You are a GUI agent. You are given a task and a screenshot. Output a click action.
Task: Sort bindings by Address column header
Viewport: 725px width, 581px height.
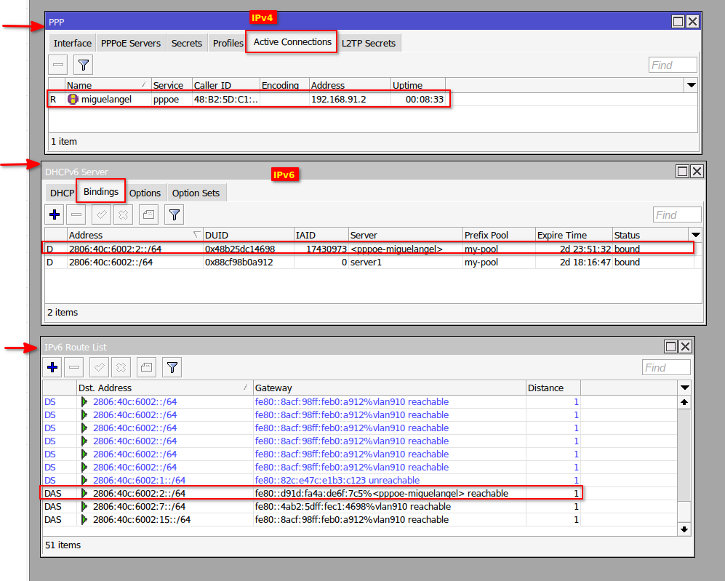coord(135,235)
